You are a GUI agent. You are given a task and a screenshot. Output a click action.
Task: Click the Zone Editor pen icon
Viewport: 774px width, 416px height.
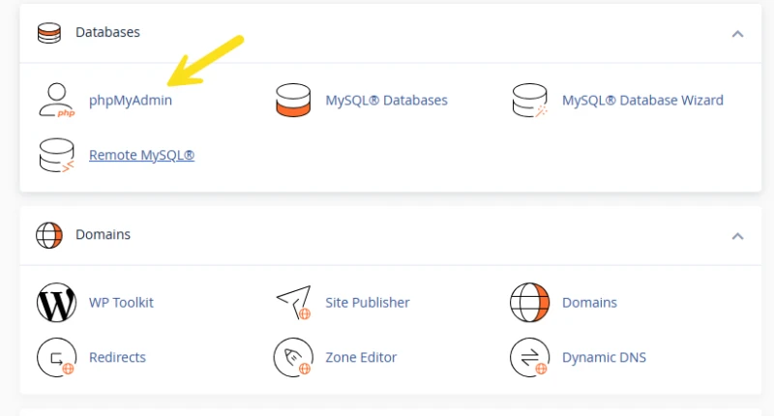[x=293, y=357]
